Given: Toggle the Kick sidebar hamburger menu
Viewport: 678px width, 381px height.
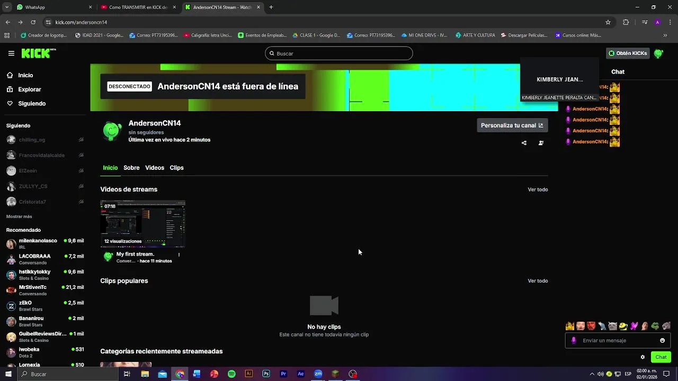Looking at the screenshot, I should [11, 53].
